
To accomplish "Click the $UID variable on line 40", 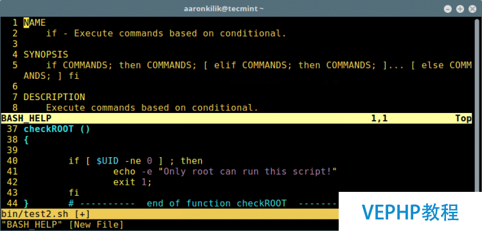I will point(107,161).
